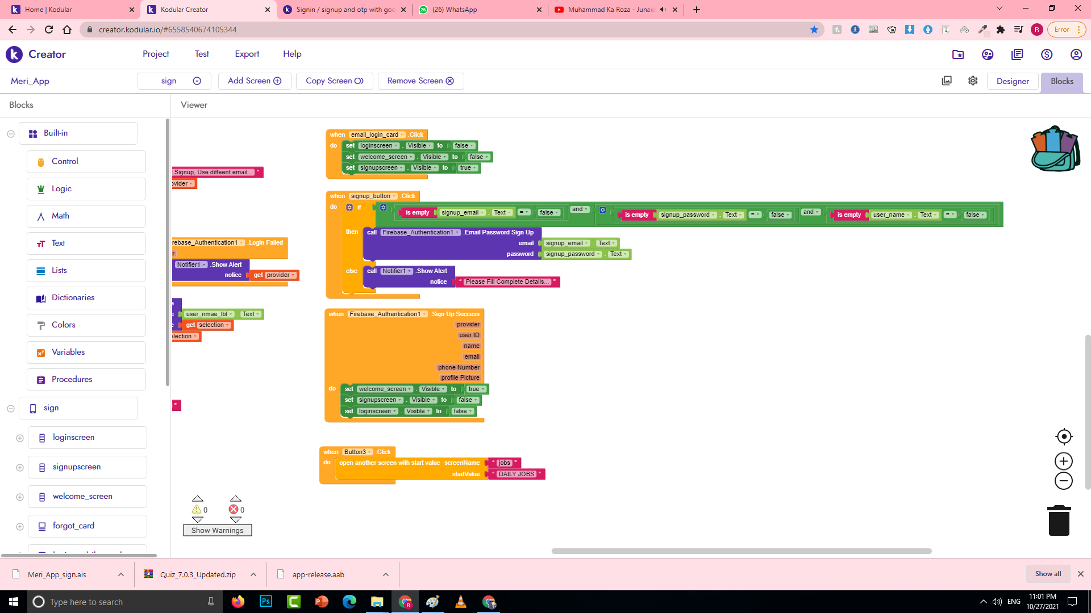This screenshot has width=1091, height=613.
Task: Expand the loginscreen component
Action: 20,438
